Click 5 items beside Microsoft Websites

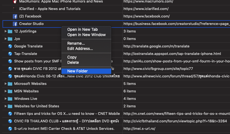(x=130, y=84)
